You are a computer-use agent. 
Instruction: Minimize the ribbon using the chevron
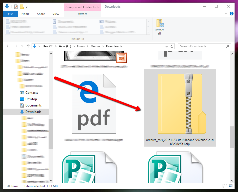(226, 14)
